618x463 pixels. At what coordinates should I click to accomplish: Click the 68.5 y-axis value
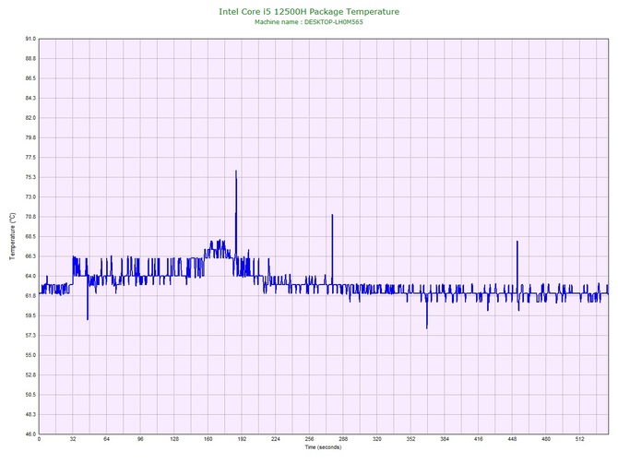30,236
